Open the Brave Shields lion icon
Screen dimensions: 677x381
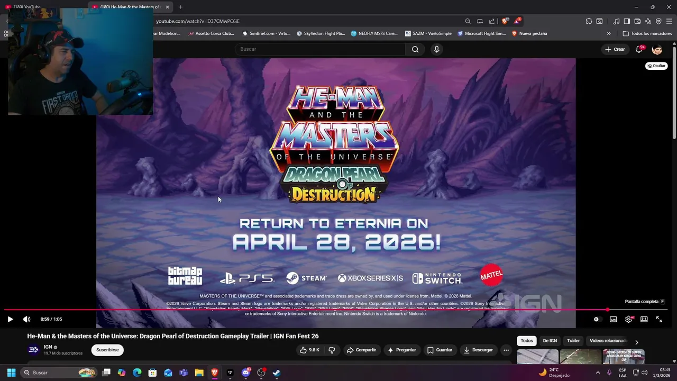click(x=505, y=21)
